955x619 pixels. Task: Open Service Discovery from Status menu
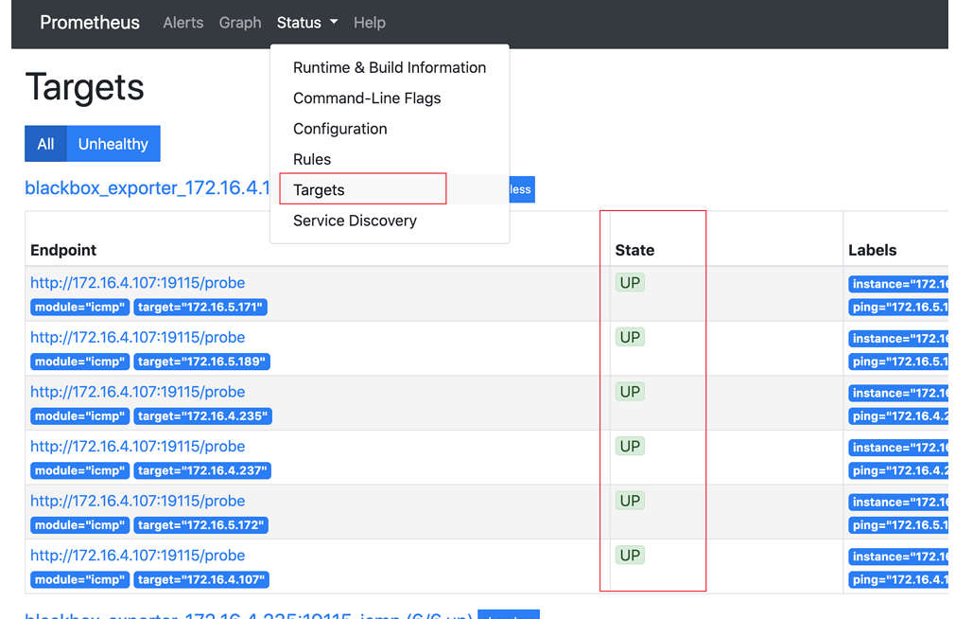355,221
